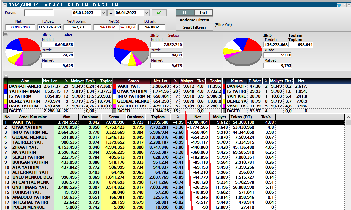351x210 pixels.
Task: Select row 18 POLEN MENKUL
Action: coord(173,207)
